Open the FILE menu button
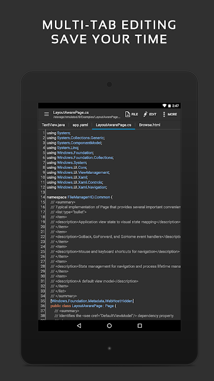214x381 pixels. 131,114
